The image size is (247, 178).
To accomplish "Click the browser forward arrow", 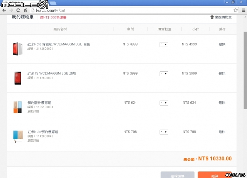I will pyautogui.click(x=11, y=10).
